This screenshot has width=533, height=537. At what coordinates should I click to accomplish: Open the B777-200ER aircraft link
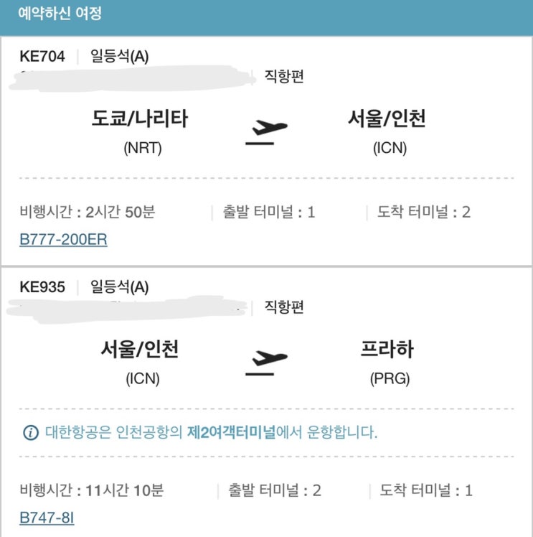tap(63, 239)
